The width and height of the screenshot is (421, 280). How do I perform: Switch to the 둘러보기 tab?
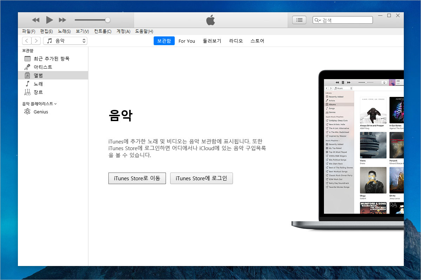(x=212, y=41)
